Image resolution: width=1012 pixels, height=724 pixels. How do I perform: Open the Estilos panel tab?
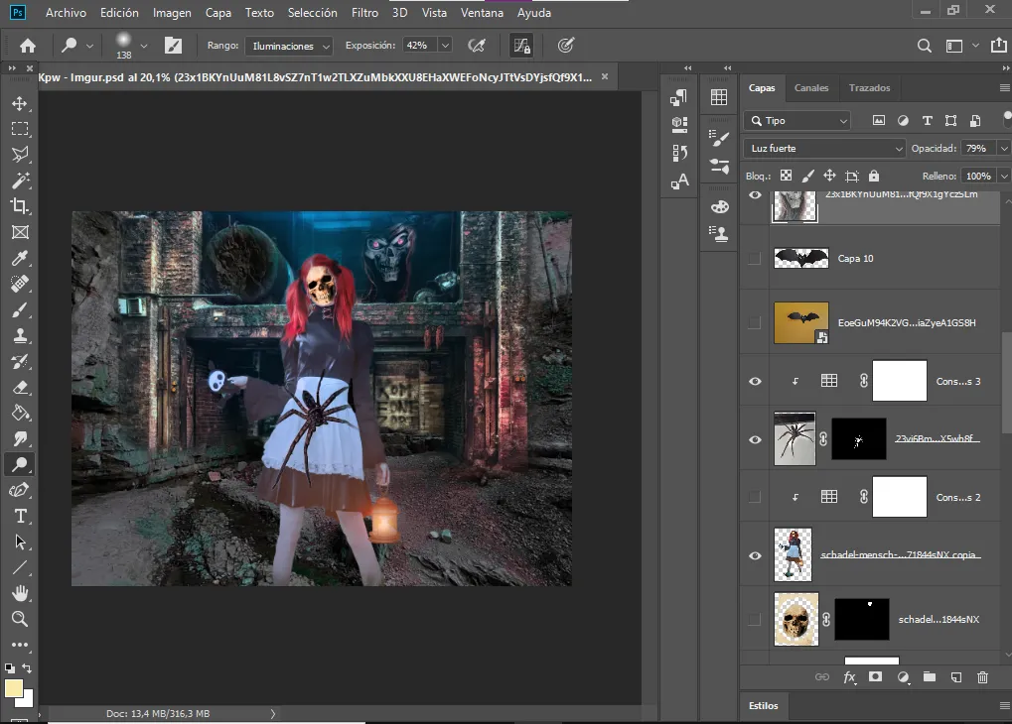click(764, 705)
